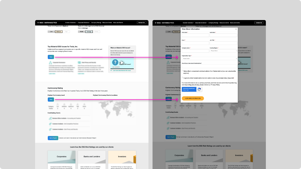This screenshot has width=301, height=169.
Task: Open Company Ratings on the dimmed page
Action: 213,23
